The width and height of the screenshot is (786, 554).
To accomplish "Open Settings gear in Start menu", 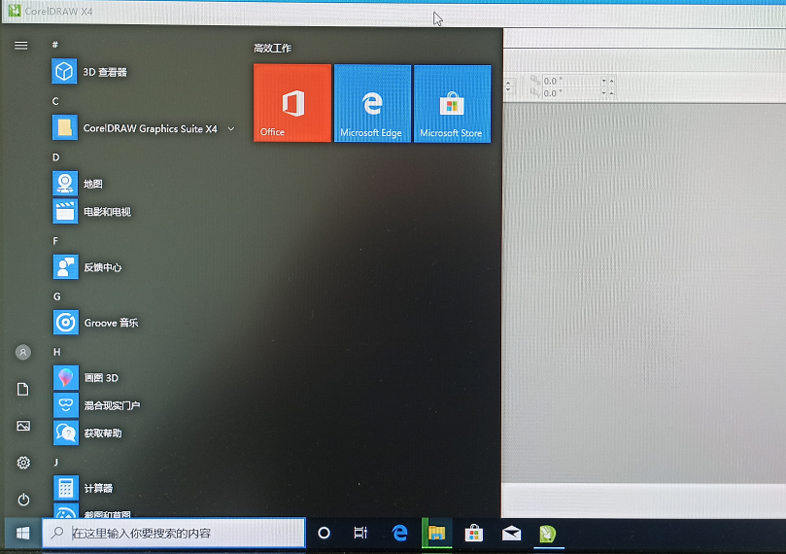I will point(23,463).
